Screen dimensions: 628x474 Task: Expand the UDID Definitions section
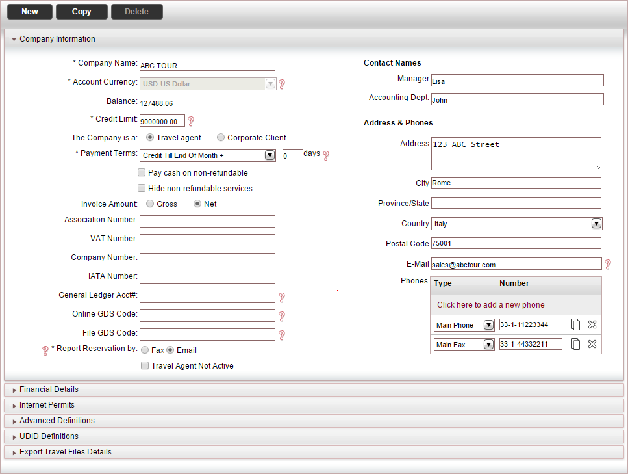point(14,437)
